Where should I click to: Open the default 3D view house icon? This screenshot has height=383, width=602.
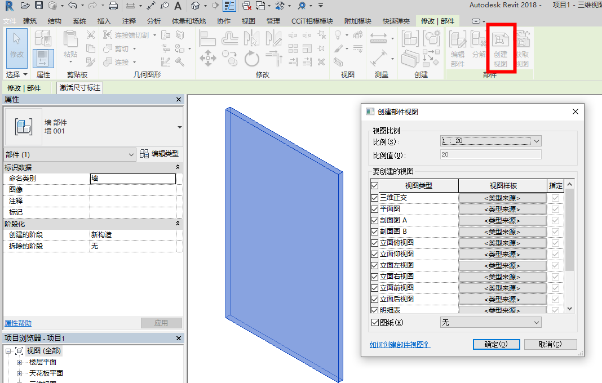196,6
